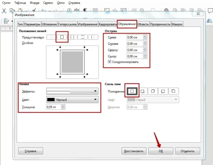The image size is (213, 165).
Task: Choose left and right borders preset
Action: 72,37
